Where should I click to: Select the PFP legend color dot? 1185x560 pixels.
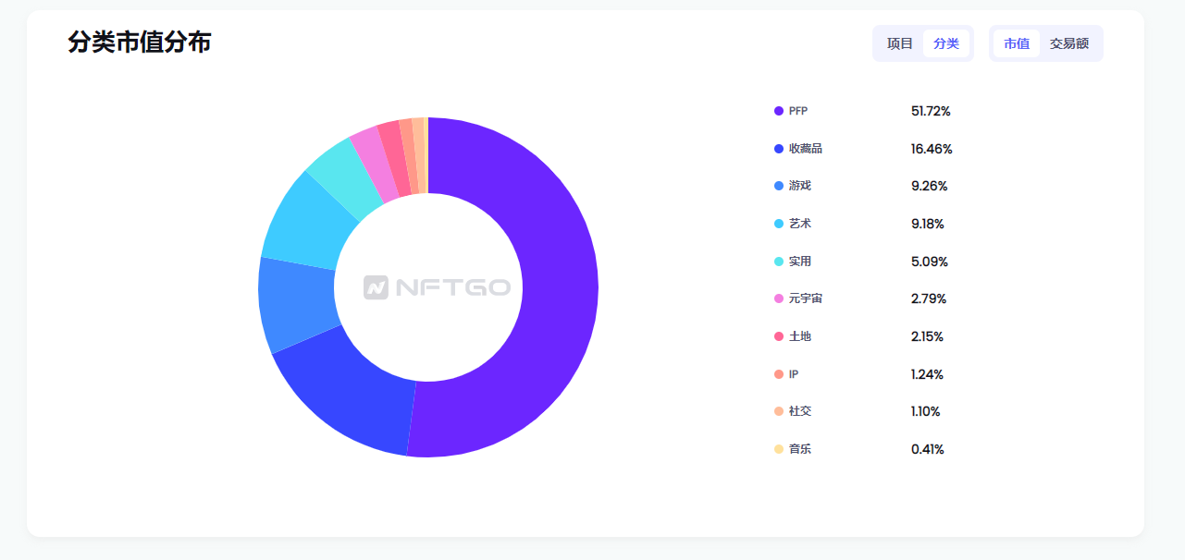[x=779, y=110]
